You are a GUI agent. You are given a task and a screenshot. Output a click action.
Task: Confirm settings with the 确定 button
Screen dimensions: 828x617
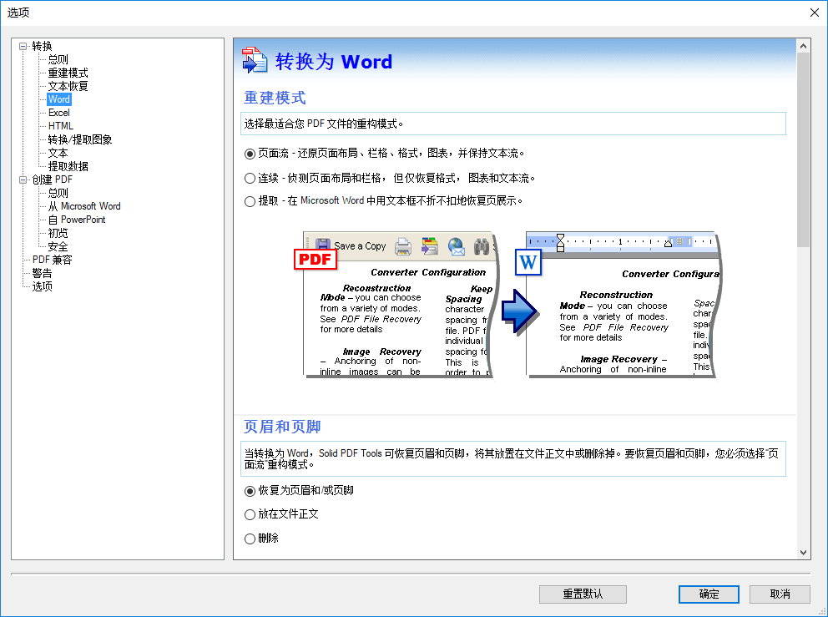pos(709,594)
